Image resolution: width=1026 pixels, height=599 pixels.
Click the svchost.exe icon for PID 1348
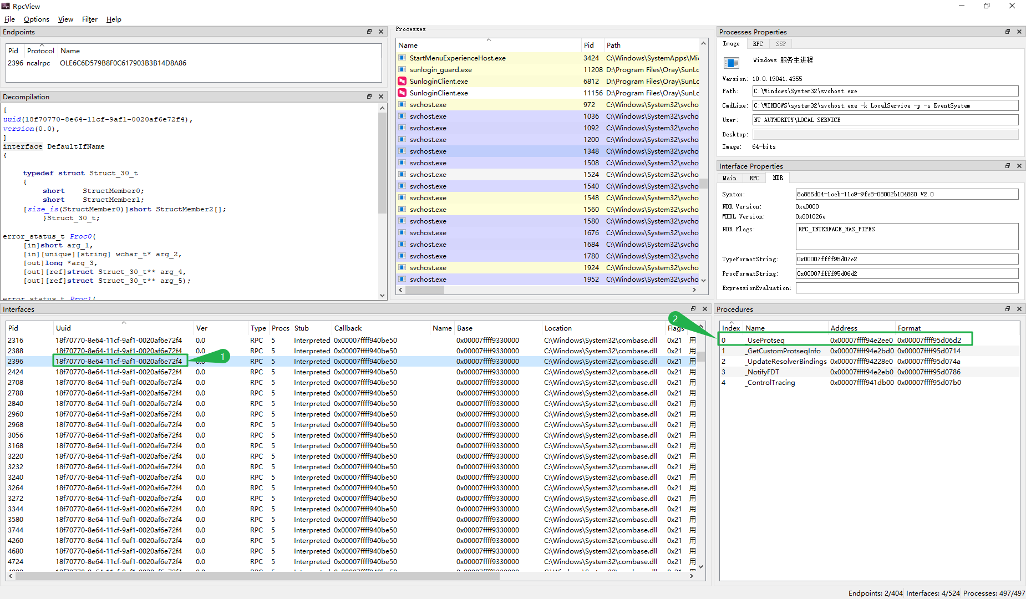coord(403,151)
